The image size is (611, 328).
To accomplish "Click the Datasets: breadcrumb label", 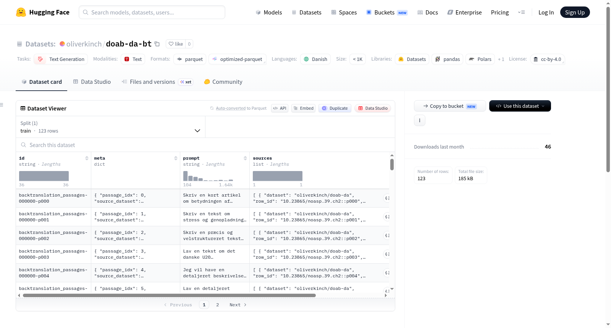I will [40, 44].
